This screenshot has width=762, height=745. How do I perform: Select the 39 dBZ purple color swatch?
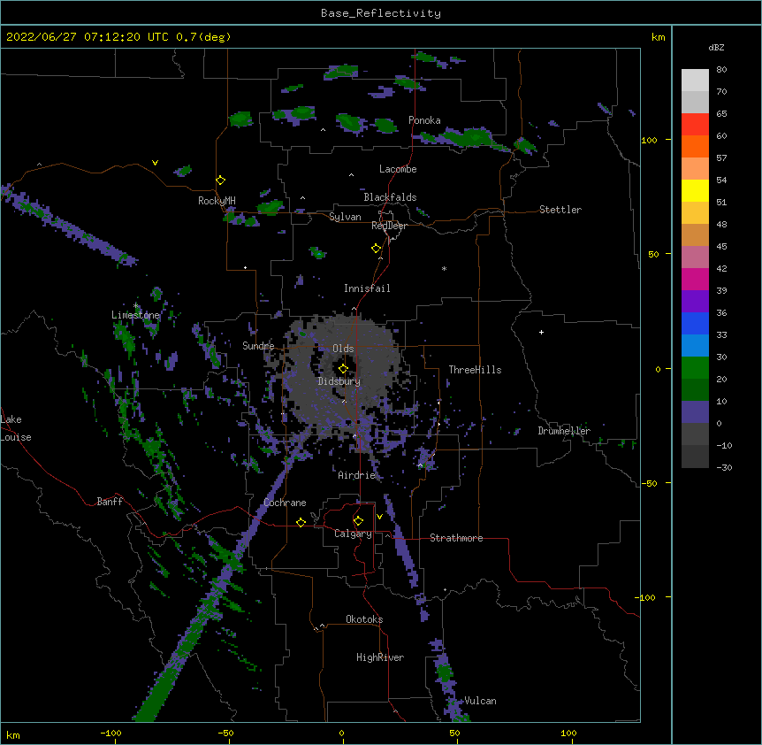coord(695,301)
